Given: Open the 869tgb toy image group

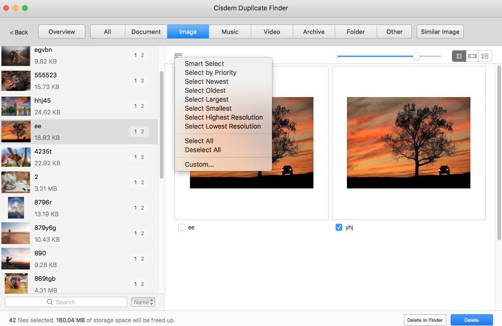Looking at the screenshot, I should [16, 284].
